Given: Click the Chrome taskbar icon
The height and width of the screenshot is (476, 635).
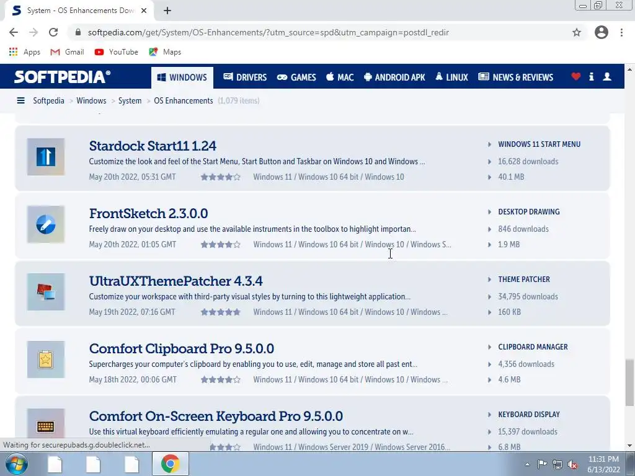Looking at the screenshot, I should click(x=170, y=464).
